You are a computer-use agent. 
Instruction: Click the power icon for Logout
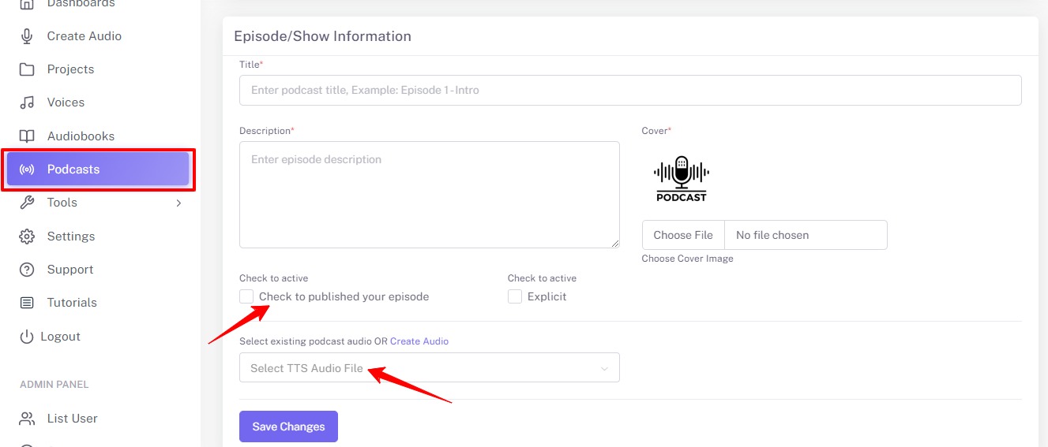tap(27, 337)
